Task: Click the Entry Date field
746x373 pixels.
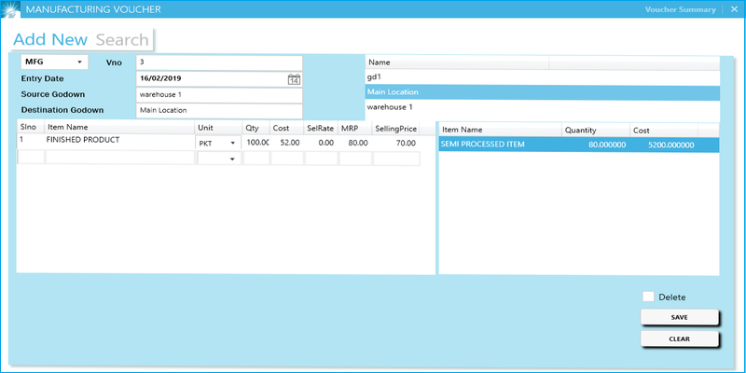Action: [x=219, y=79]
